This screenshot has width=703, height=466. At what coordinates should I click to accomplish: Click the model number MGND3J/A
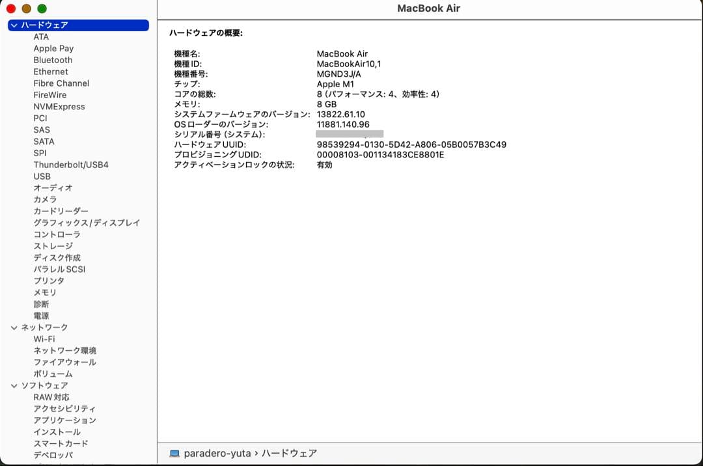(339, 74)
